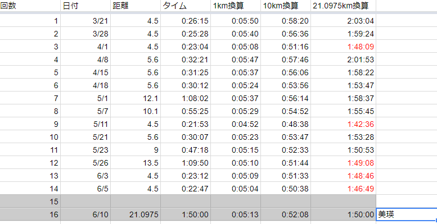Click red half-marathon cell 1:42:36
The width and height of the screenshot is (437, 224).
pyautogui.click(x=343, y=124)
